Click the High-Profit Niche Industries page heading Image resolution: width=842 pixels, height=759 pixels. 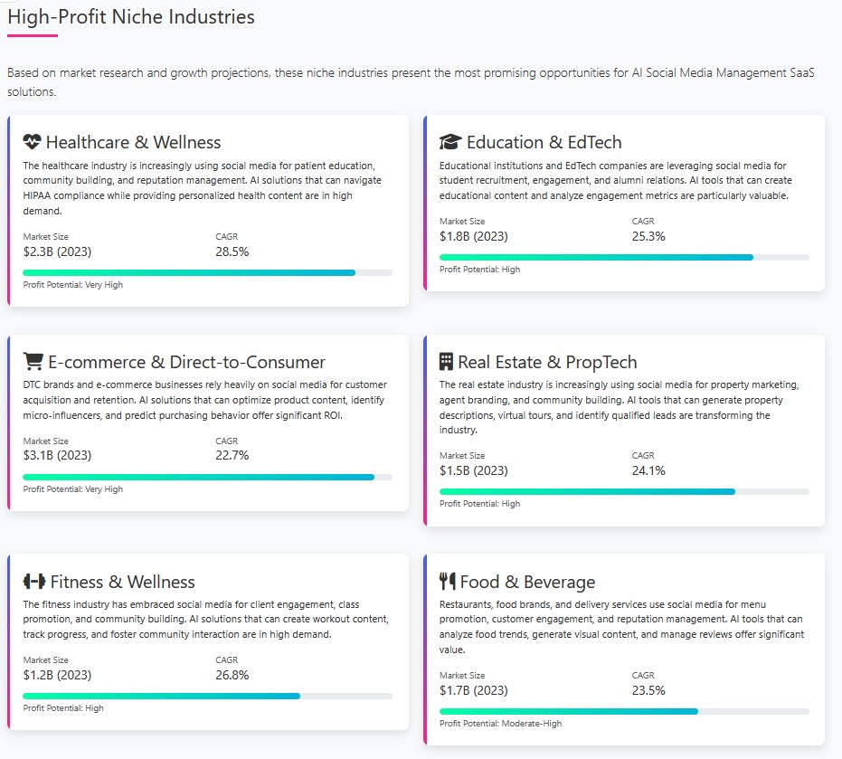(x=131, y=17)
